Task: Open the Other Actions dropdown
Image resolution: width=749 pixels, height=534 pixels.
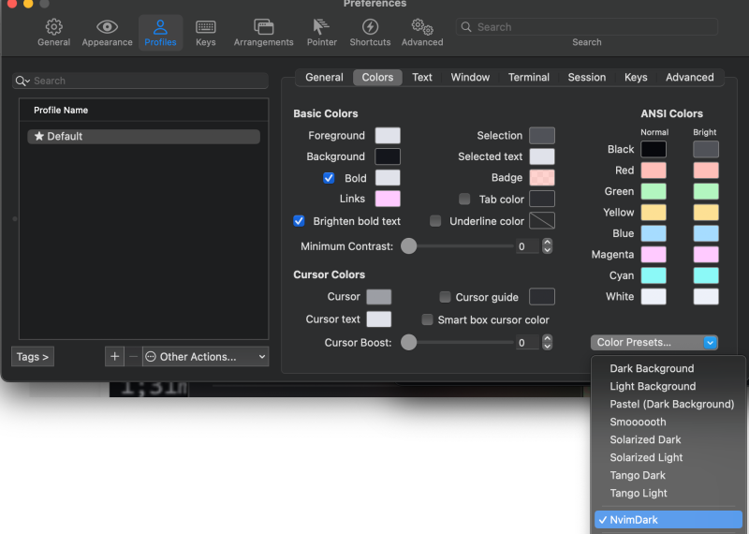Action: (x=205, y=357)
